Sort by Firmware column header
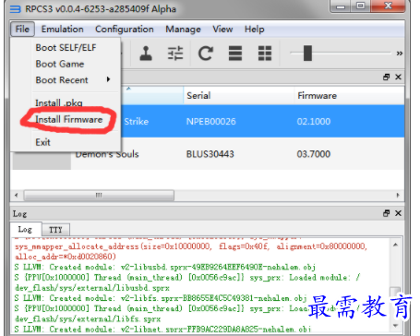Viewport: 420px width, 336px height. (x=349, y=95)
